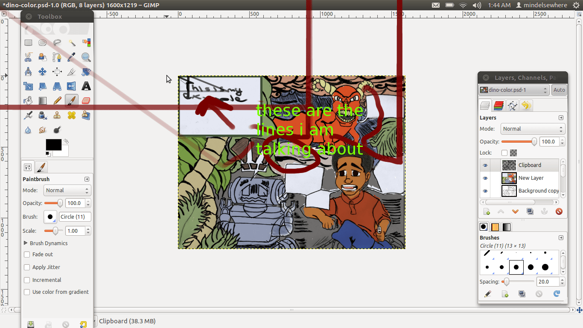Toggle the Lock alpha channel checkerboard button

point(513,153)
